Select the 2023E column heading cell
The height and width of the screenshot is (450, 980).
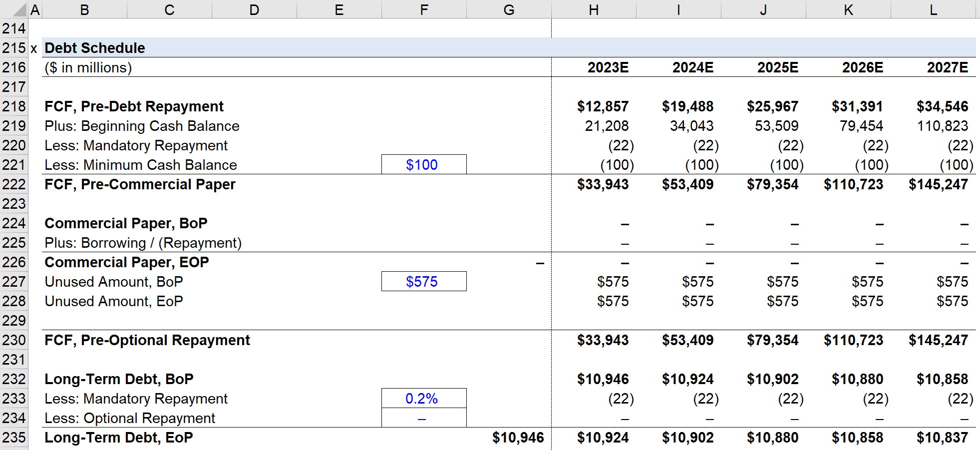click(x=608, y=67)
